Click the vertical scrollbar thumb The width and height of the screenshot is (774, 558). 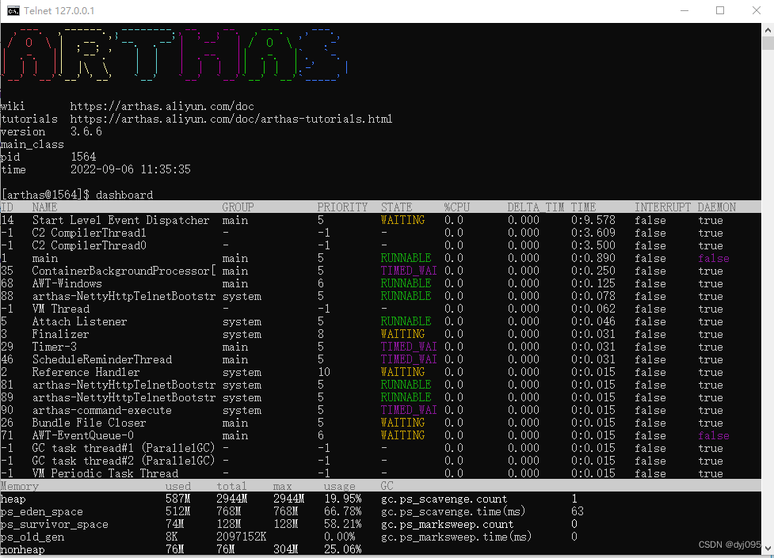[x=768, y=44]
